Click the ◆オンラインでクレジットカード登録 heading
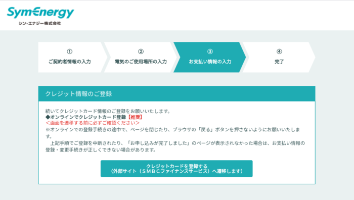Viewport: 354px width, 200px height. (86, 117)
